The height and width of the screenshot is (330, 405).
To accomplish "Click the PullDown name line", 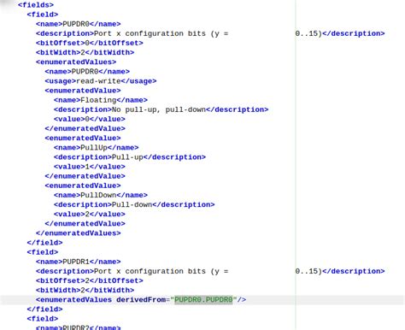I will click(101, 195).
